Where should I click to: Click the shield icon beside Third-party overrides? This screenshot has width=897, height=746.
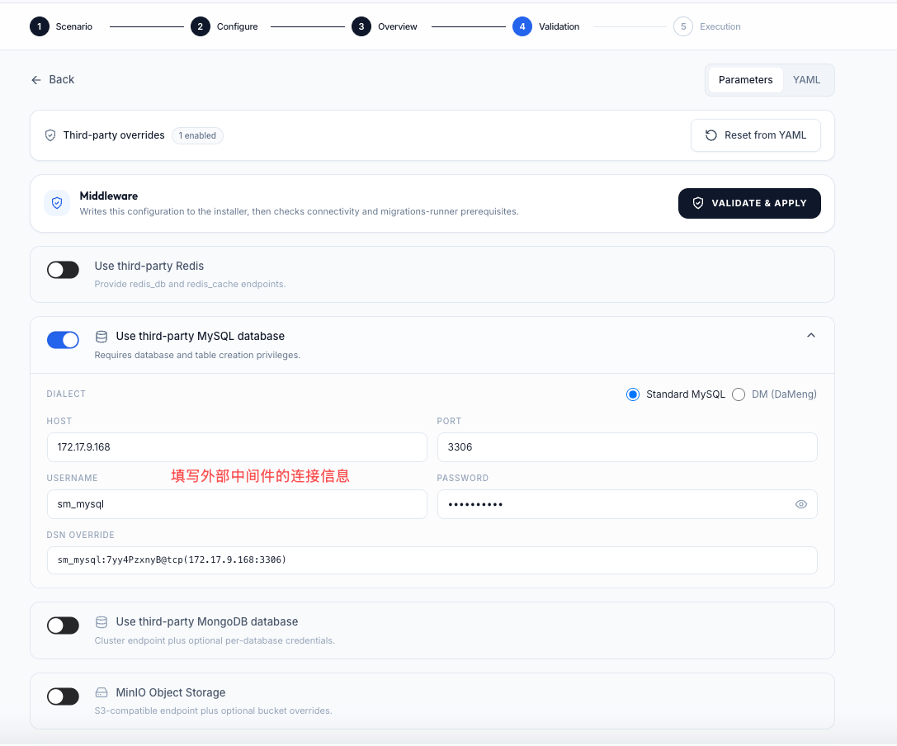tap(50, 135)
